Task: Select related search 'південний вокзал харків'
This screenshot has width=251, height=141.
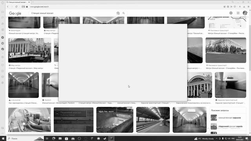Action: 230,127
